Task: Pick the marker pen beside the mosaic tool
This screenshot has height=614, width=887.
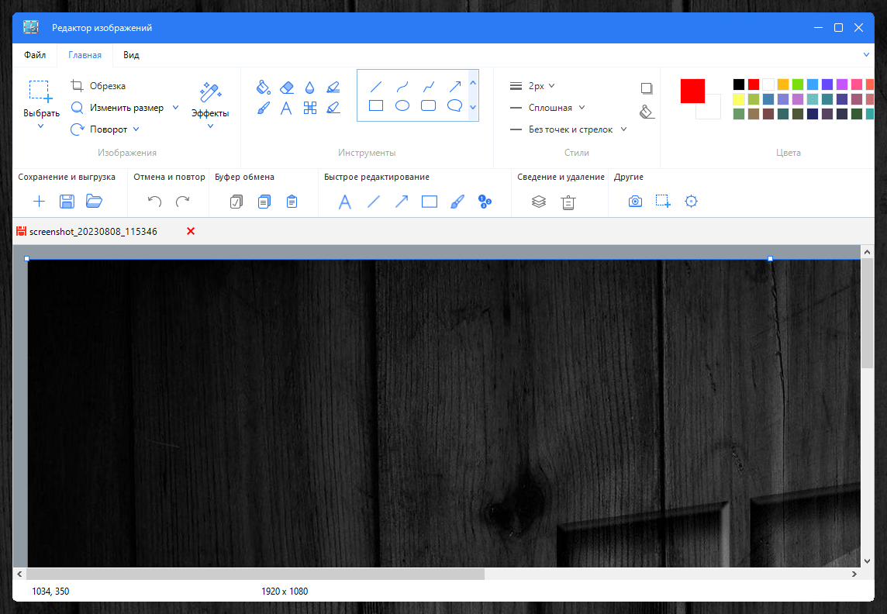Action: (x=333, y=108)
